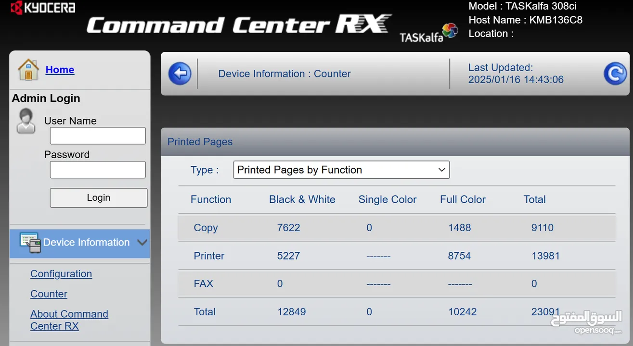Screen dimensions: 633x346
Task: Click Copy black & white value 7622
Action: pos(288,228)
